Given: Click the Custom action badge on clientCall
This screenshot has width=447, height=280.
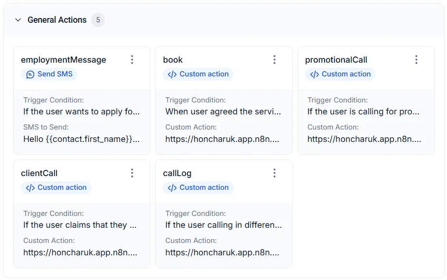Looking at the screenshot, I should pyautogui.click(x=56, y=187).
